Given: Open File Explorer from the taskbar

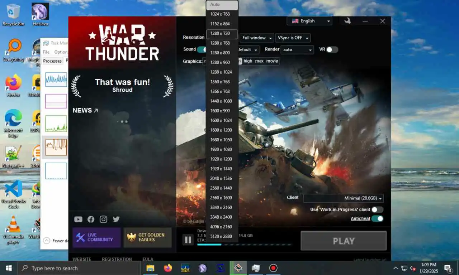Looking at the screenshot, I should [x=150, y=268].
